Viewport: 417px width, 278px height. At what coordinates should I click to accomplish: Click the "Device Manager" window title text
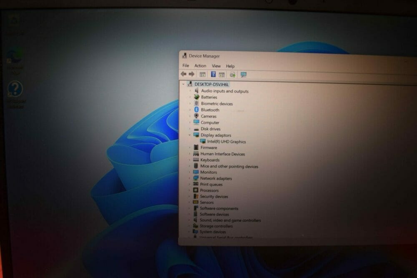coord(204,56)
